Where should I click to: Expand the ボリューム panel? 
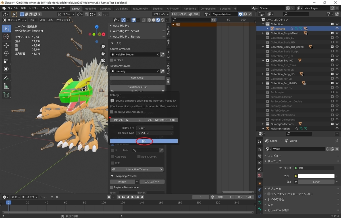point(265,188)
